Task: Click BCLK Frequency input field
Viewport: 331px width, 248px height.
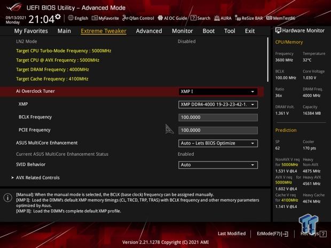Action: click(x=218, y=117)
